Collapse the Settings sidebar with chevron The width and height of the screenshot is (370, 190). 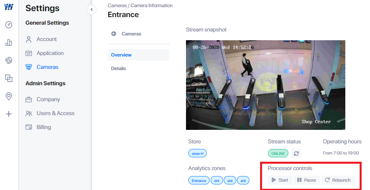pyautogui.click(x=92, y=10)
